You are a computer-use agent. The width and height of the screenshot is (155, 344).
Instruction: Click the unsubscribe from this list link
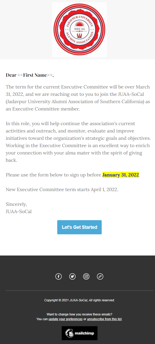click(x=104, y=319)
